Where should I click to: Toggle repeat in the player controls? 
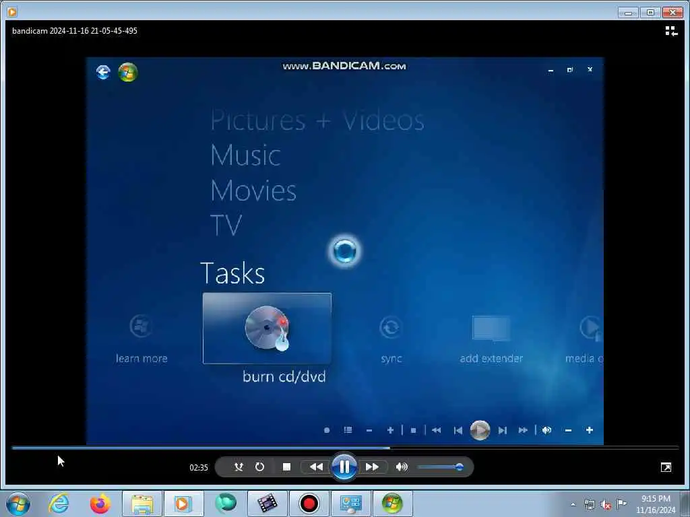(x=259, y=467)
